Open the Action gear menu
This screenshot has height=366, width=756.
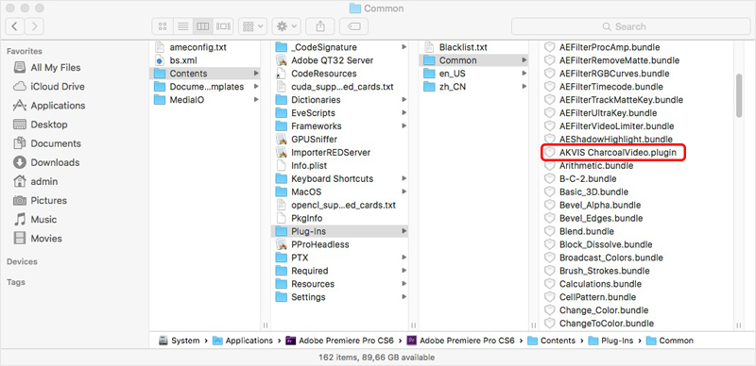(x=286, y=26)
